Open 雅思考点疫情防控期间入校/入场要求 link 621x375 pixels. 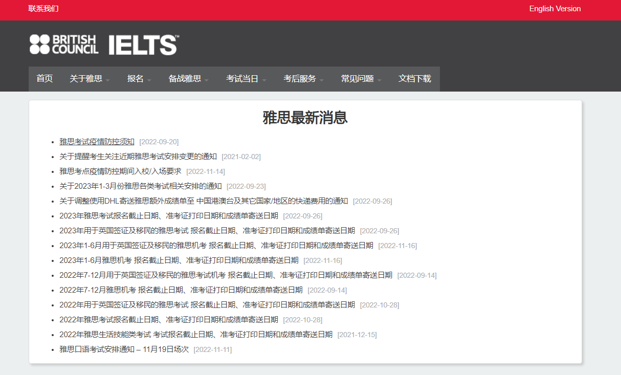[120, 171]
